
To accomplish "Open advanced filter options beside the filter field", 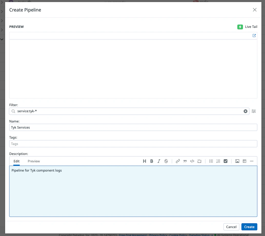I will click(254, 111).
